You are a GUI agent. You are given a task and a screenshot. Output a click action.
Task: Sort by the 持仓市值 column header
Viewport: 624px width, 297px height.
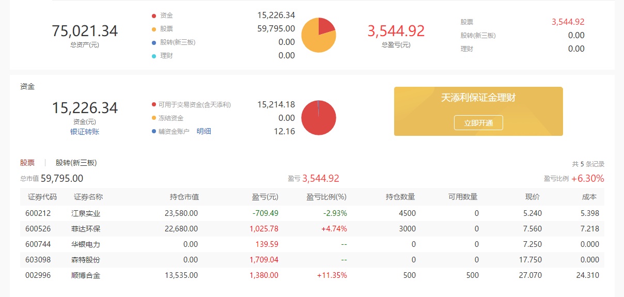[x=184, y=197]
